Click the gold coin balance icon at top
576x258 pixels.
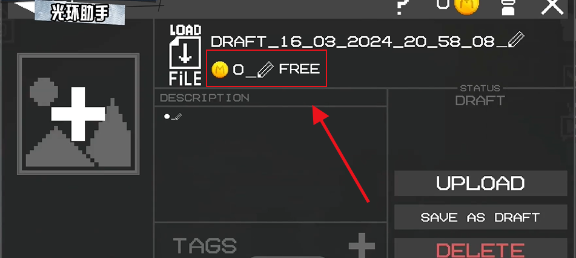coord(467,6)
